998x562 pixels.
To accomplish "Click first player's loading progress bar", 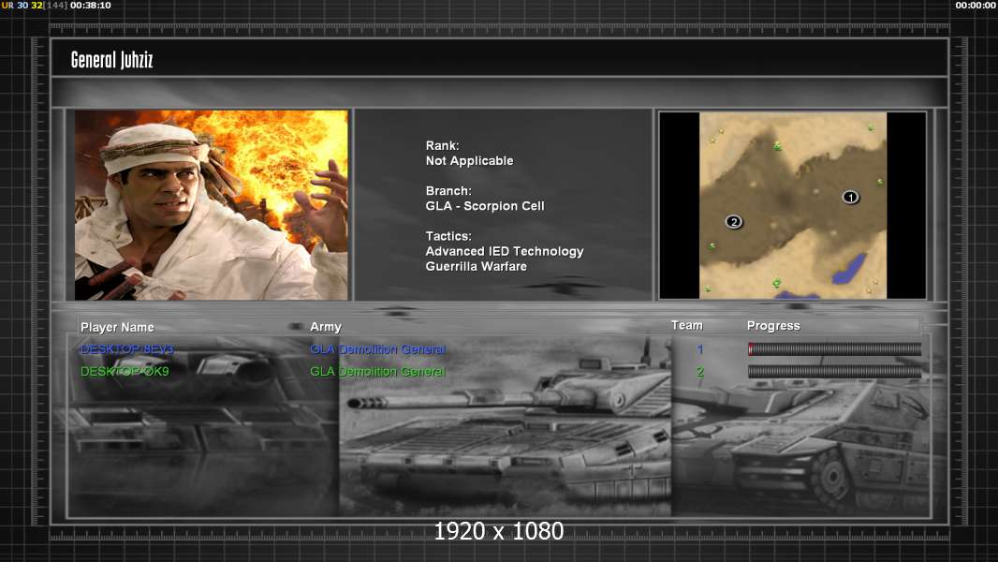I will (834, 349).
